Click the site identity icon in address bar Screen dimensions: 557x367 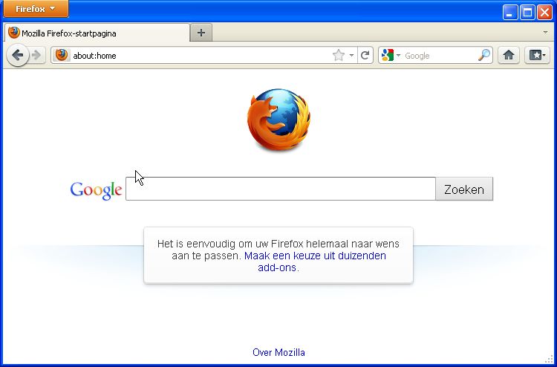(62, 55)
